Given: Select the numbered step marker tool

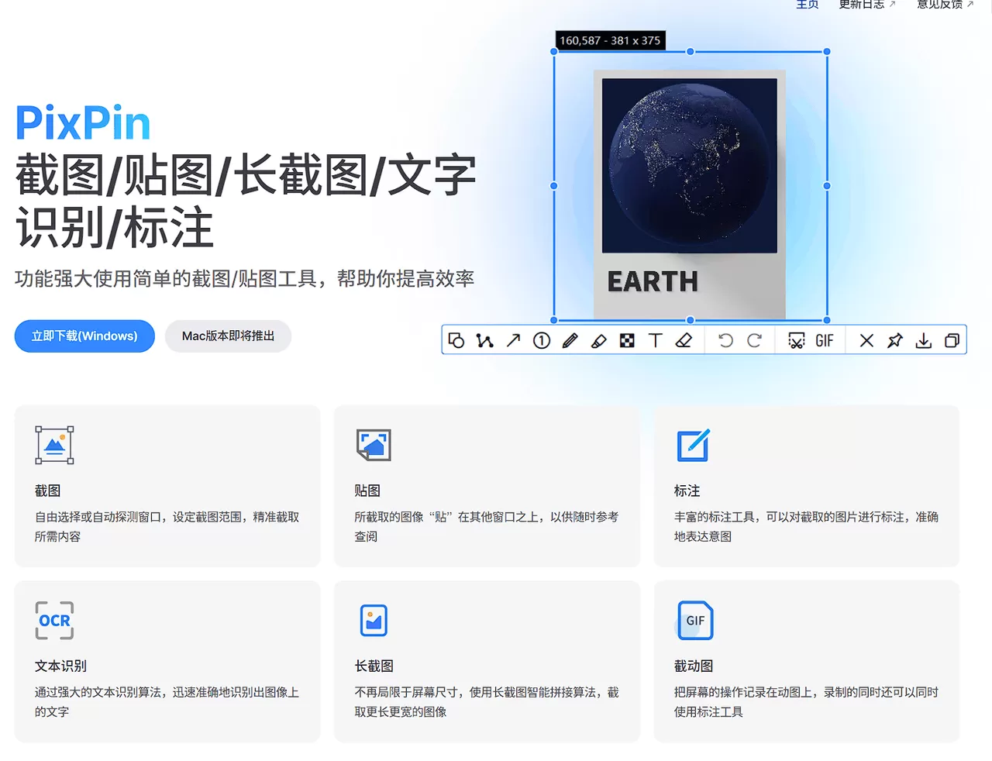Looking at the screenshot, I should pyautogui.click(x=541, y=339).
